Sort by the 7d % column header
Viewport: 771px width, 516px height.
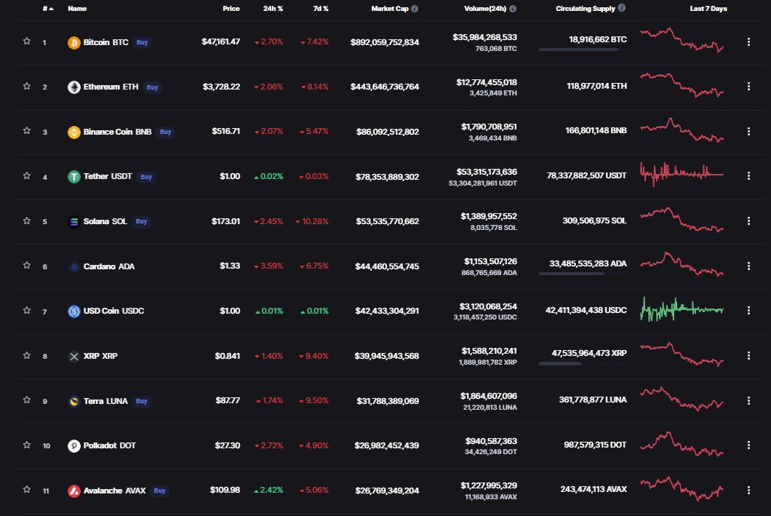pos(321,8)
